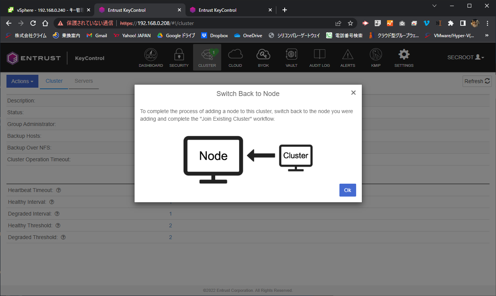Show the hidden bookmarks overflow

click(487, 35)
